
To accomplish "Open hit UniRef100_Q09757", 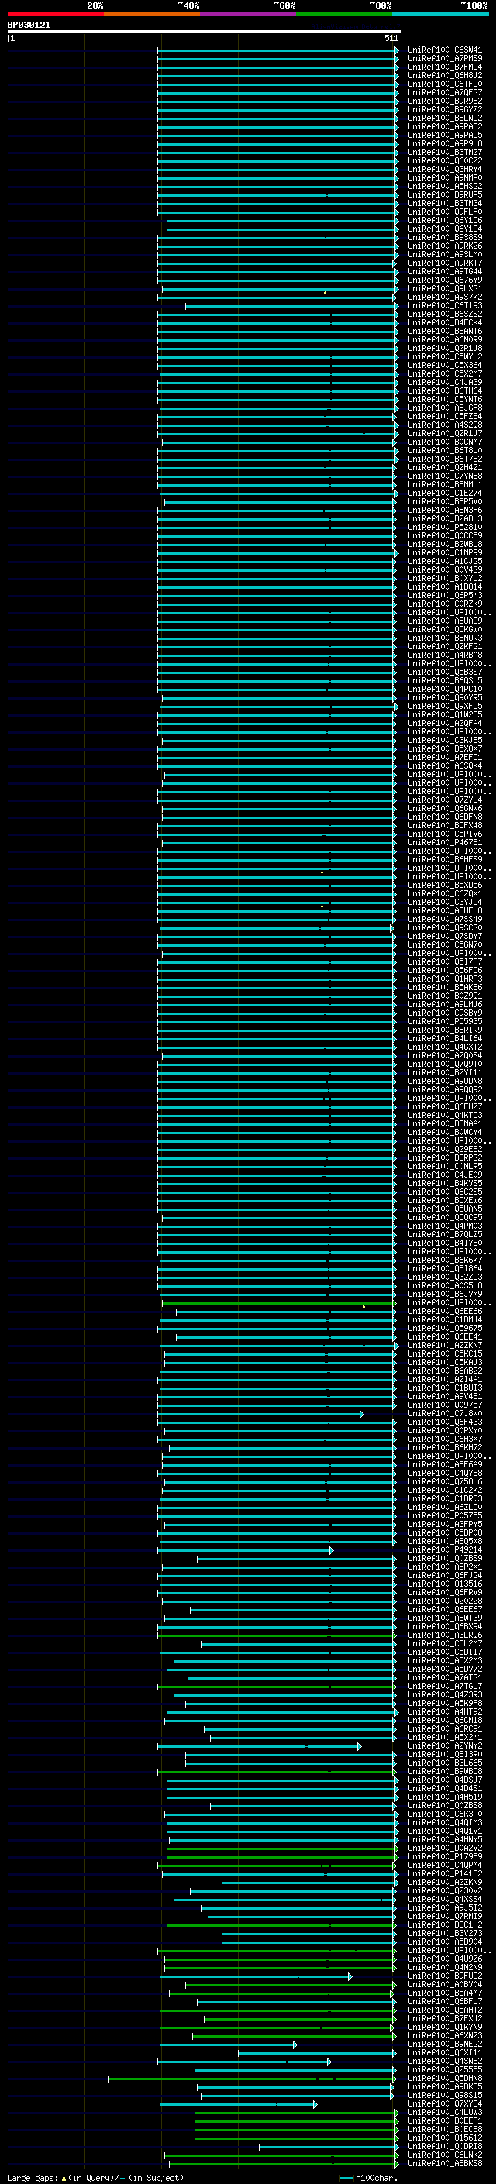I will [445, 1405].
